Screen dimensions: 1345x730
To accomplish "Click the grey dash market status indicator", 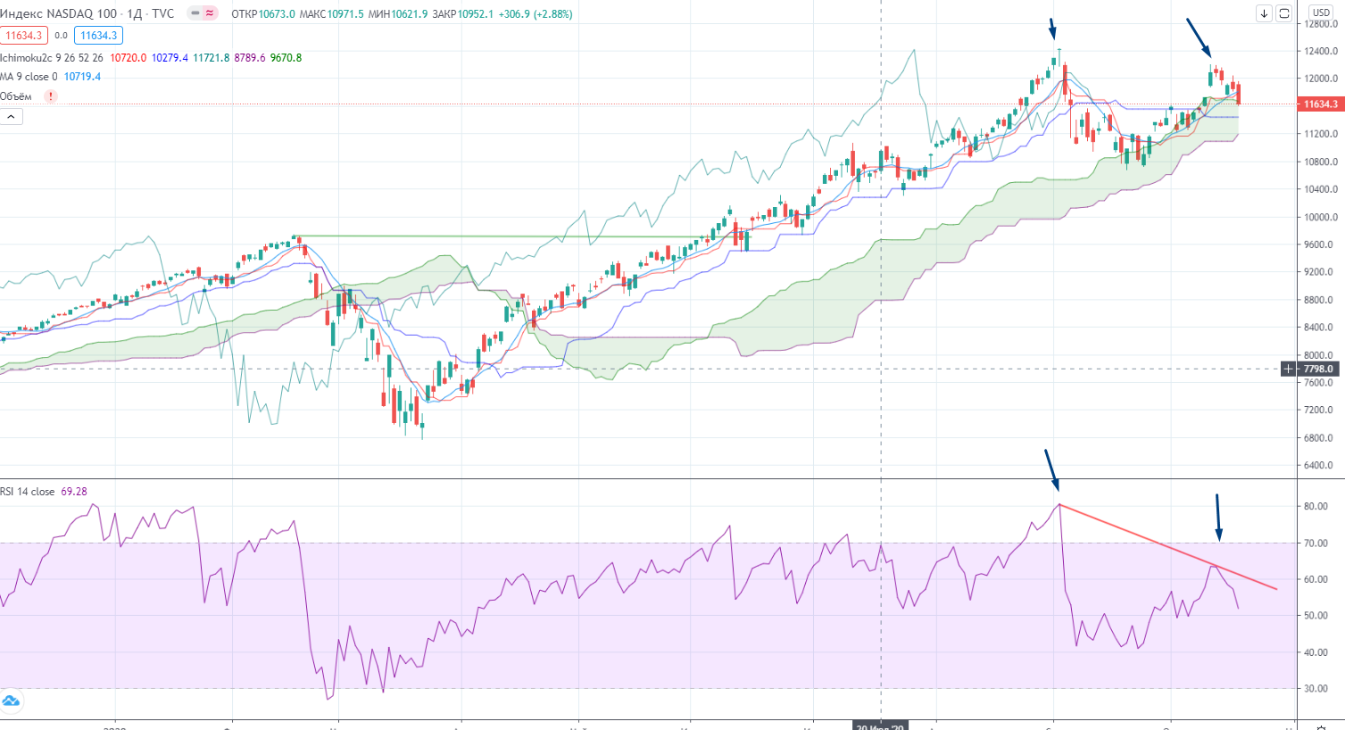I will 195,13.
